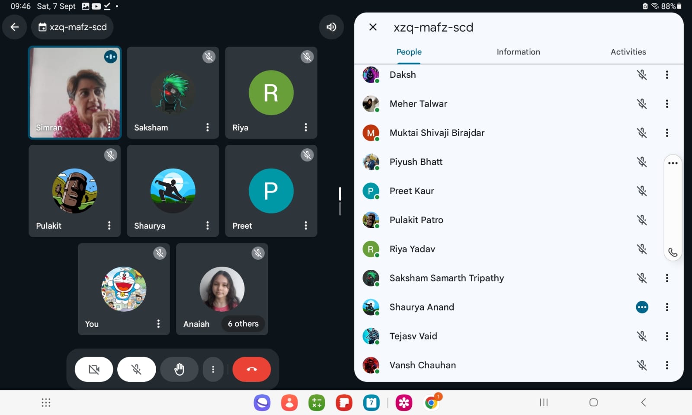Tap the muted mic icon beside Preet Kaur
This screenshot has height=415, width=692.
[x=642, y=191]
